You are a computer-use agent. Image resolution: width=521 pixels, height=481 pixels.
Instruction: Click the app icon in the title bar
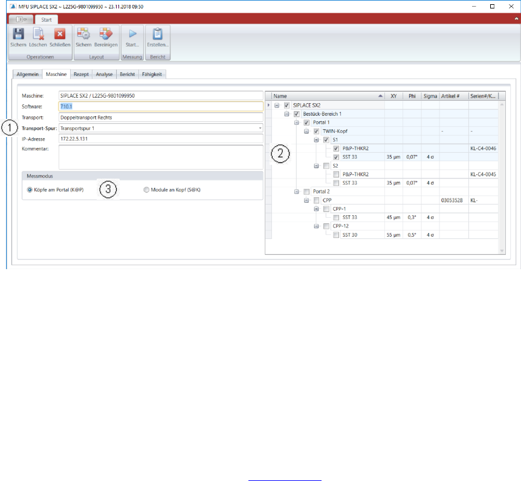pyautogui.click(x=13, y=6)
